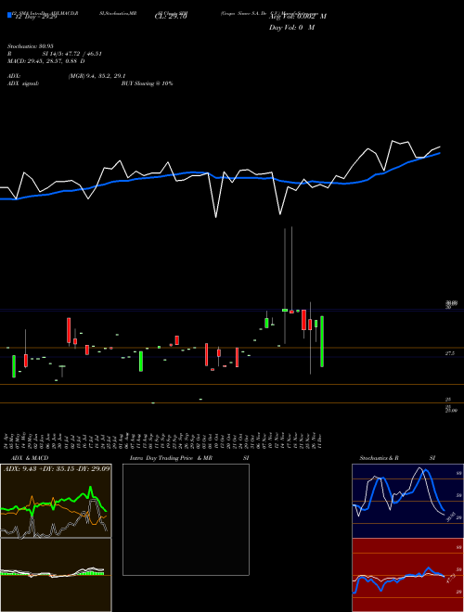The image size is (464, 612).
Task: Click the blue 12-day SMA legend square
Action: 9,16
